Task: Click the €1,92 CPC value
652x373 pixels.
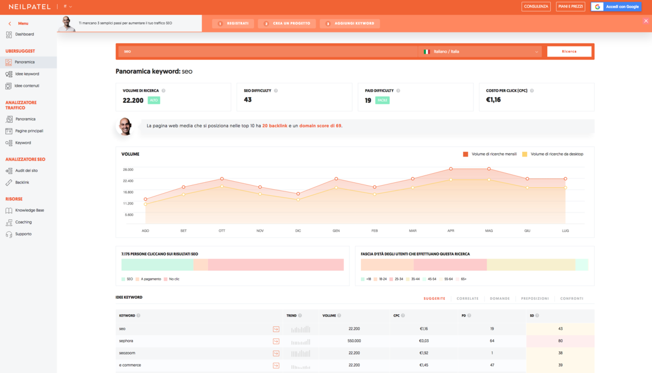Action: pos(424,353)
